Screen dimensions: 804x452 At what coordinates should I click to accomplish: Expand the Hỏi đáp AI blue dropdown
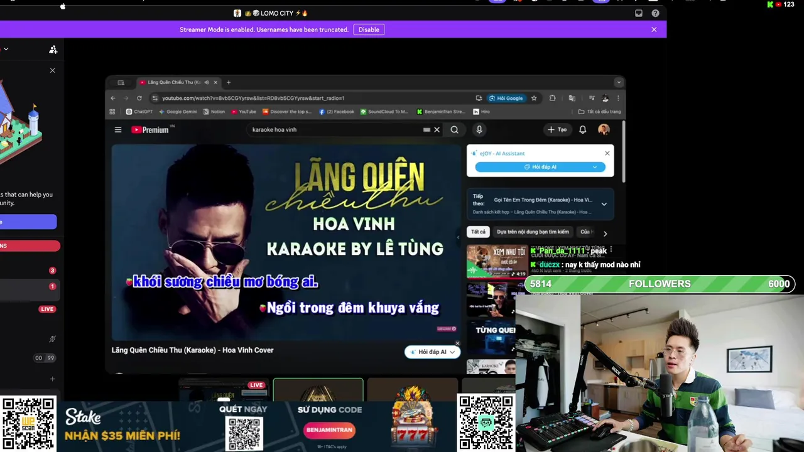[594, 167]
